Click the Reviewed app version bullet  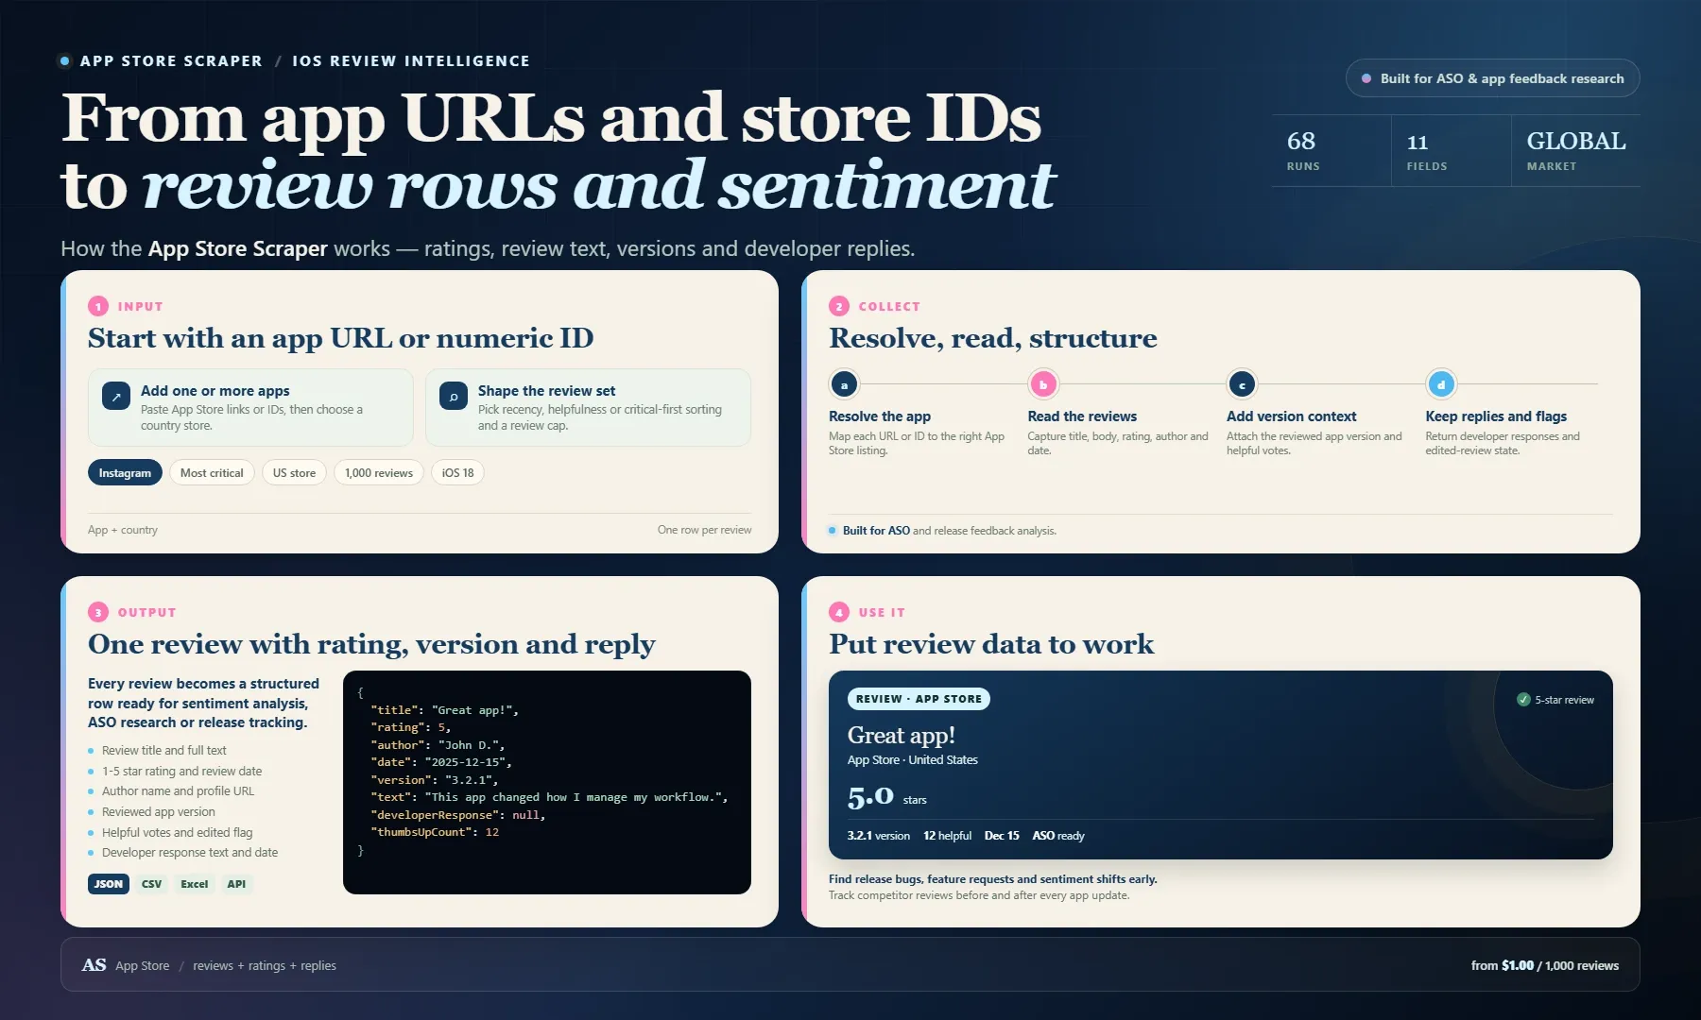(x=159, y=812)
